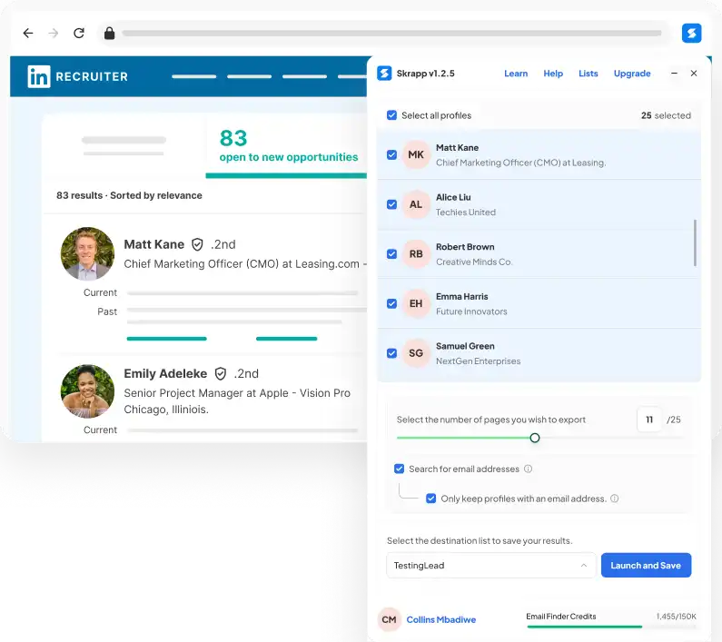This screenshot has width=722, height=642.
Task: Disable Search for email addresses checkbox
Action: click(x=399, y=469)
